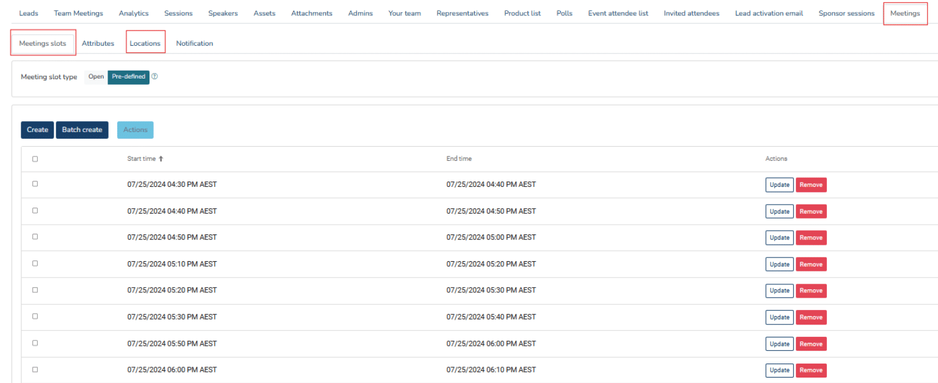Viewport: 938px width, 383px height.
Task: Go to the Notification tab
Action: 195,43
